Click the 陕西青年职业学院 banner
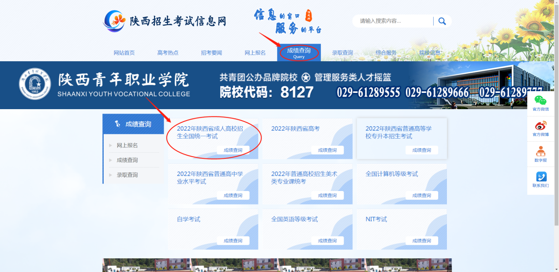 tap(277, 85)
